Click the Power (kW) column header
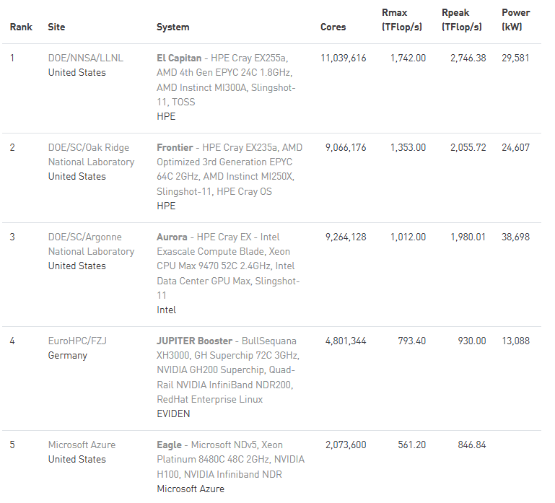555x503 pixels. pyautogui.click(x=515, y=20)
